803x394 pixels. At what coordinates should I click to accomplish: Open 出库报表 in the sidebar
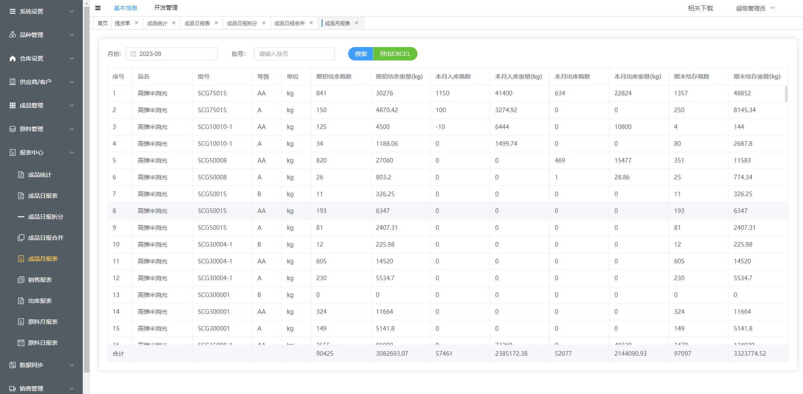40,301
